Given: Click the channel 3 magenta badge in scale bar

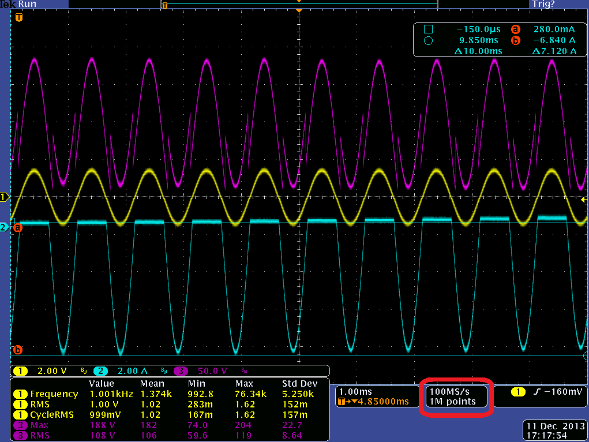Looking at the screenshot, I should click(181, 371).
